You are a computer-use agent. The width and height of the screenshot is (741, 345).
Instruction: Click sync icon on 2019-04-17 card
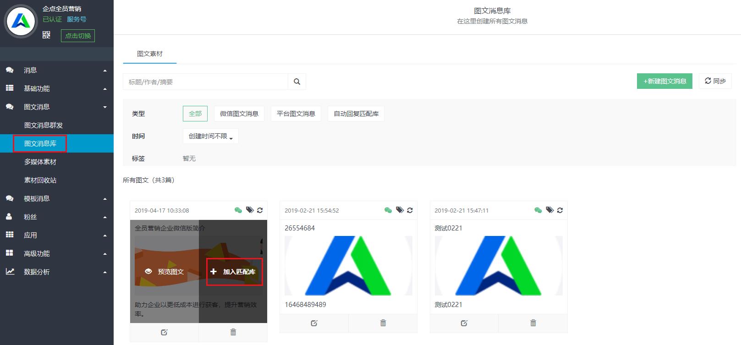260,210
